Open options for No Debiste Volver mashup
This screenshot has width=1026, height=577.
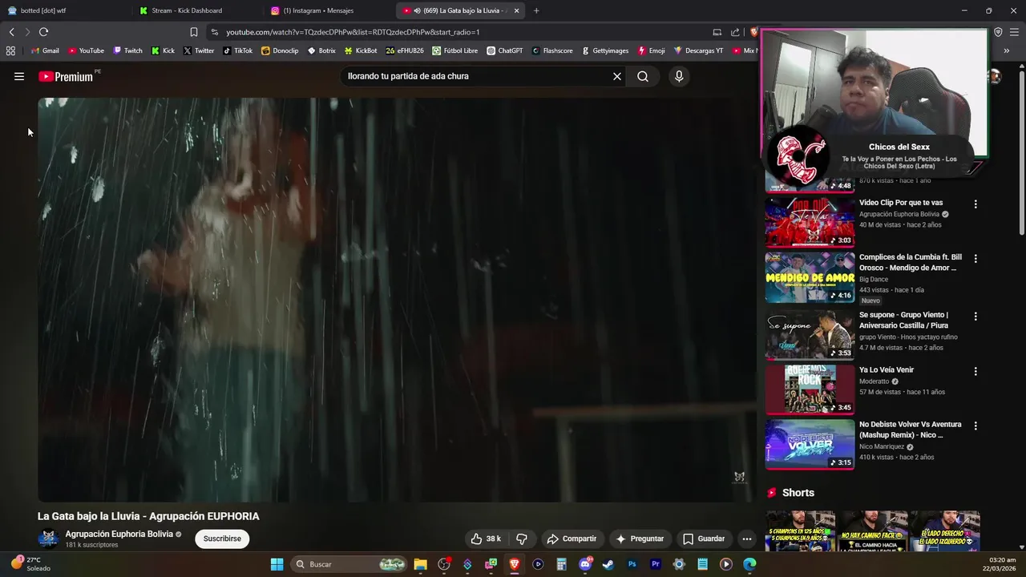click(x=976, y=426)
